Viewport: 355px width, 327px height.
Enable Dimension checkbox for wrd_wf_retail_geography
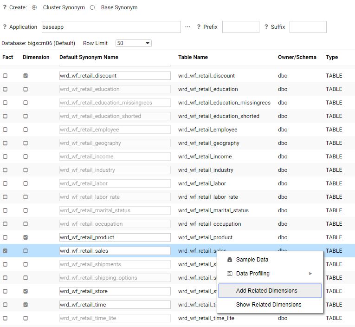pos(26,143)
